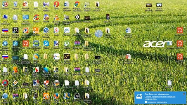Launch the CCleaner shortcut
This screenshot has height=105, width=187.
point(36,17)
